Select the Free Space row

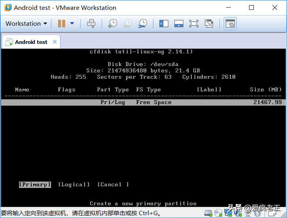pos(143,102)
